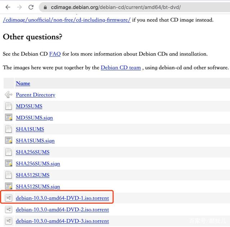Click the cdimage.debian.org address bar
230x227 pixels.
134,7
